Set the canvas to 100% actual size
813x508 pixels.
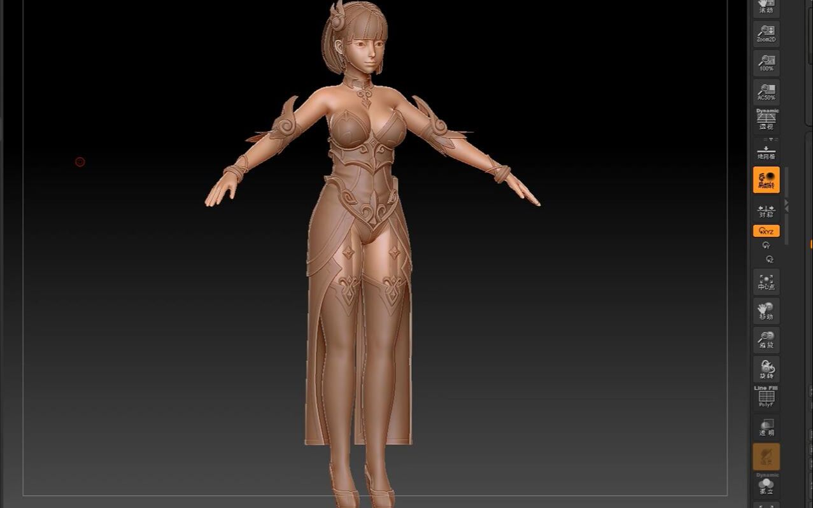click(x=766, y=62)
